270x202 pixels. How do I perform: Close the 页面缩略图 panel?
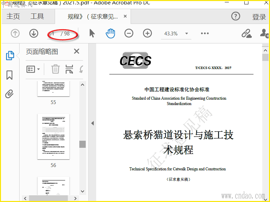pyautogui.click(x=77, y=51)
